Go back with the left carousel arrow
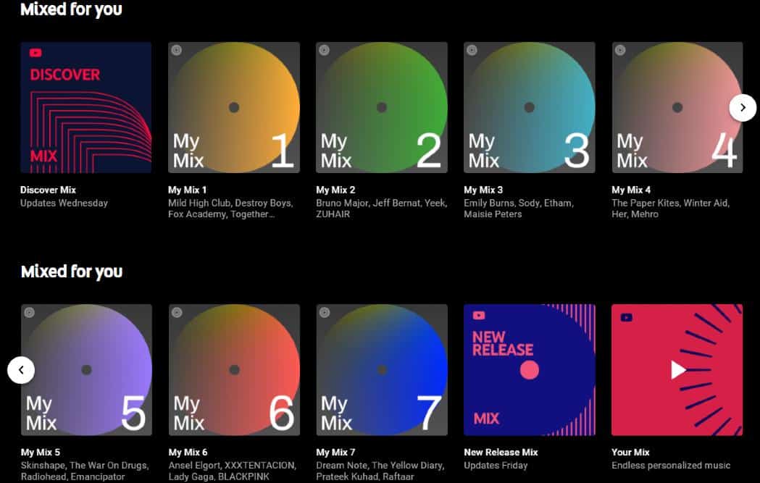Viewport: 760px width, 483px height. tap(21, 370)
